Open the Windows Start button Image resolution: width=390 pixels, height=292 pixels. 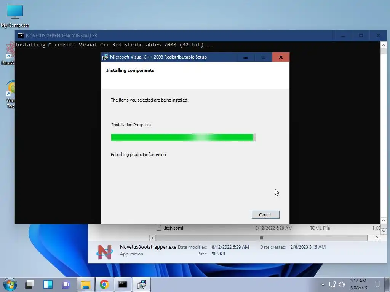click(10, 284)
